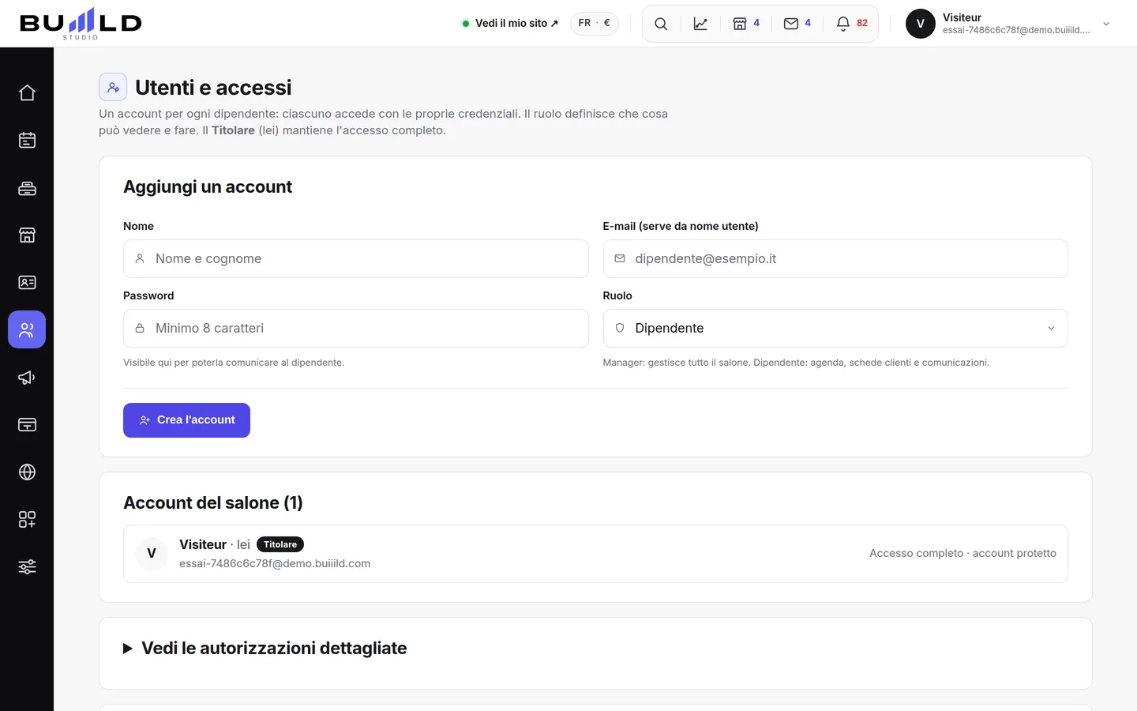Select the users and access sidebar icon
Viewport: 1137px width, 711px height.
click(x=27, y=329)
